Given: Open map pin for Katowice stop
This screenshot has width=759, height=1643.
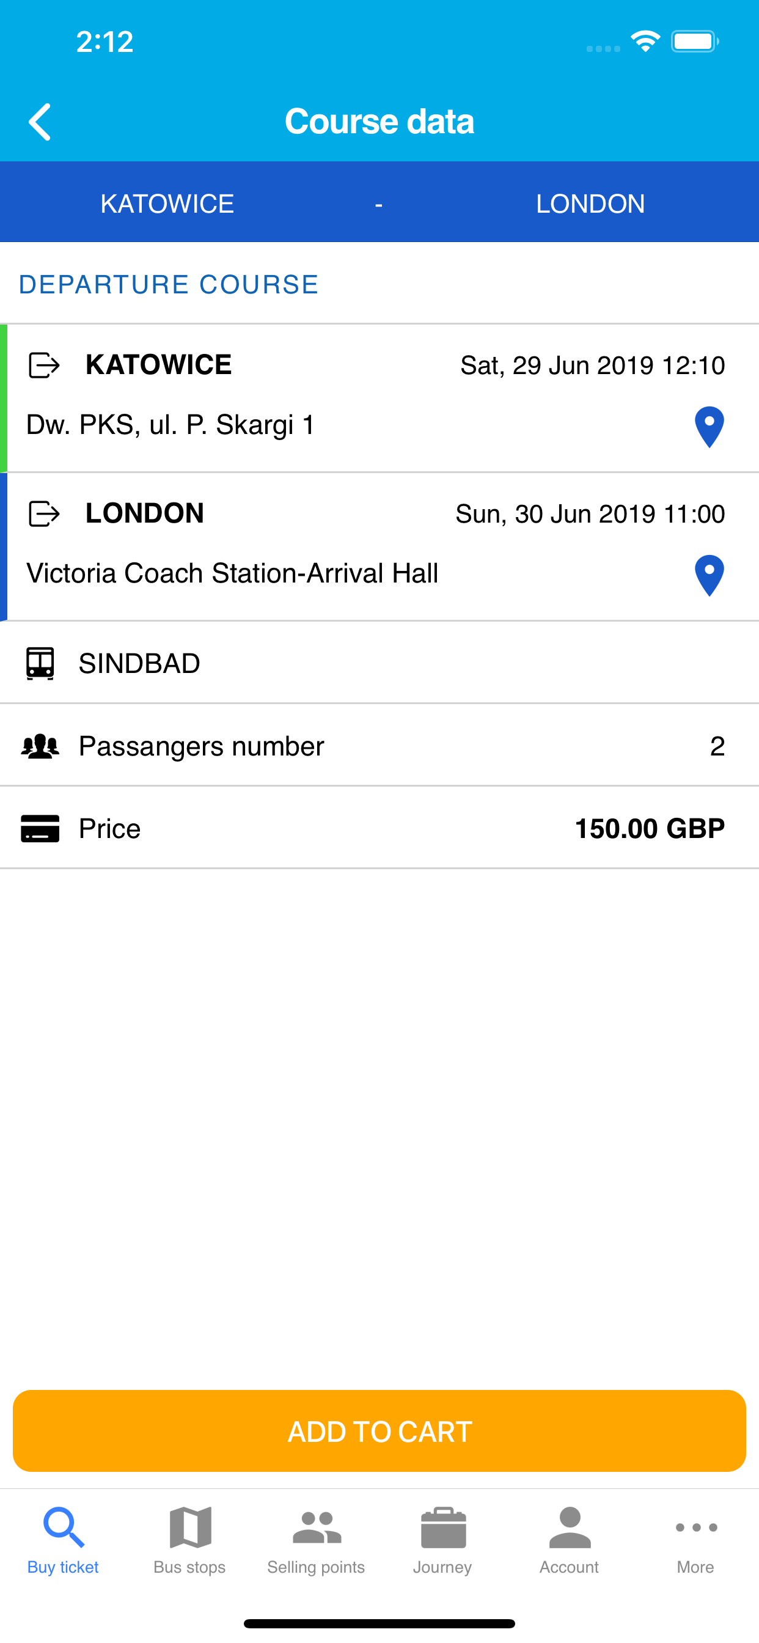Looking at the screenshot, I should (709, 427).
